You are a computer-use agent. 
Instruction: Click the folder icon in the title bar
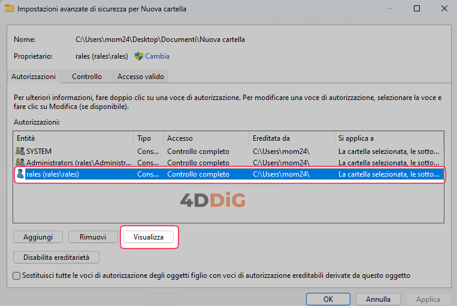point(10,8)
